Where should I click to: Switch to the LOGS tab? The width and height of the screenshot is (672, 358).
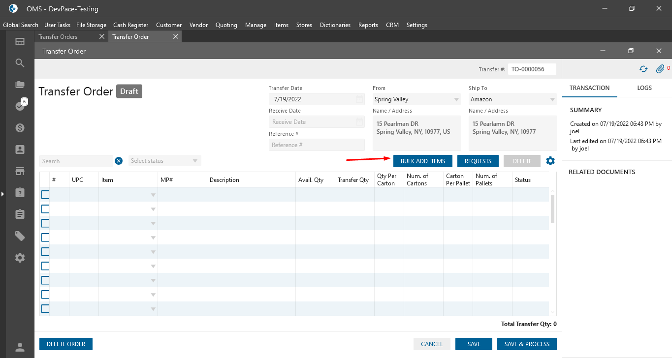coord(644,88)
